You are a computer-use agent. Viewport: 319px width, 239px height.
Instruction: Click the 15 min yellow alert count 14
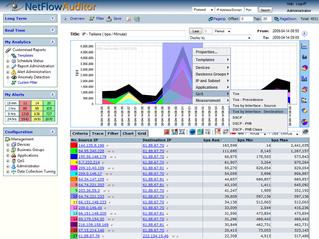coord(37,103)
